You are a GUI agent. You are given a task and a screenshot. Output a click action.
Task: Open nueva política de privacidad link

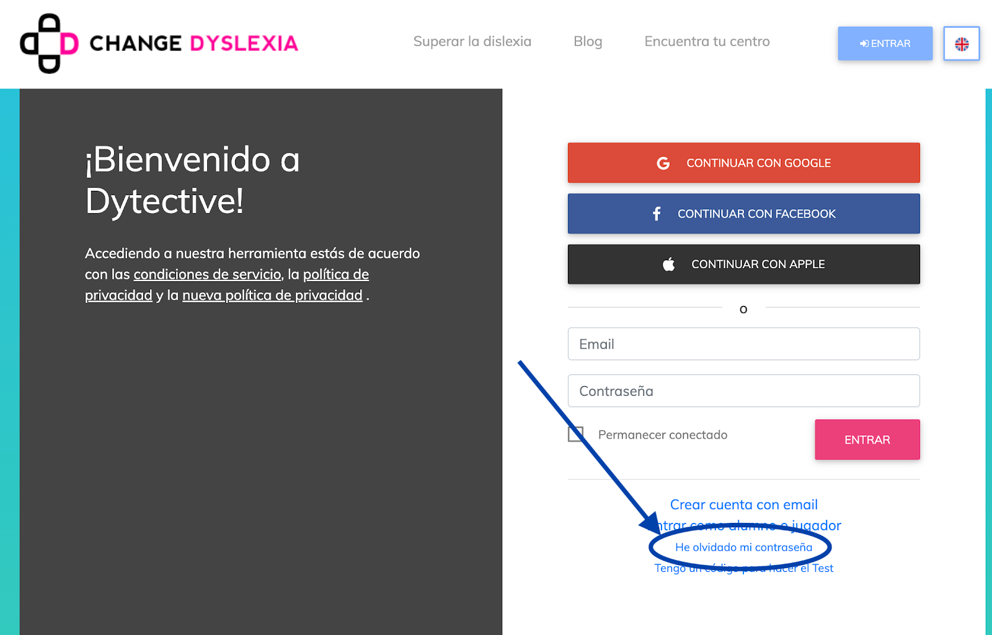[272, 296]
